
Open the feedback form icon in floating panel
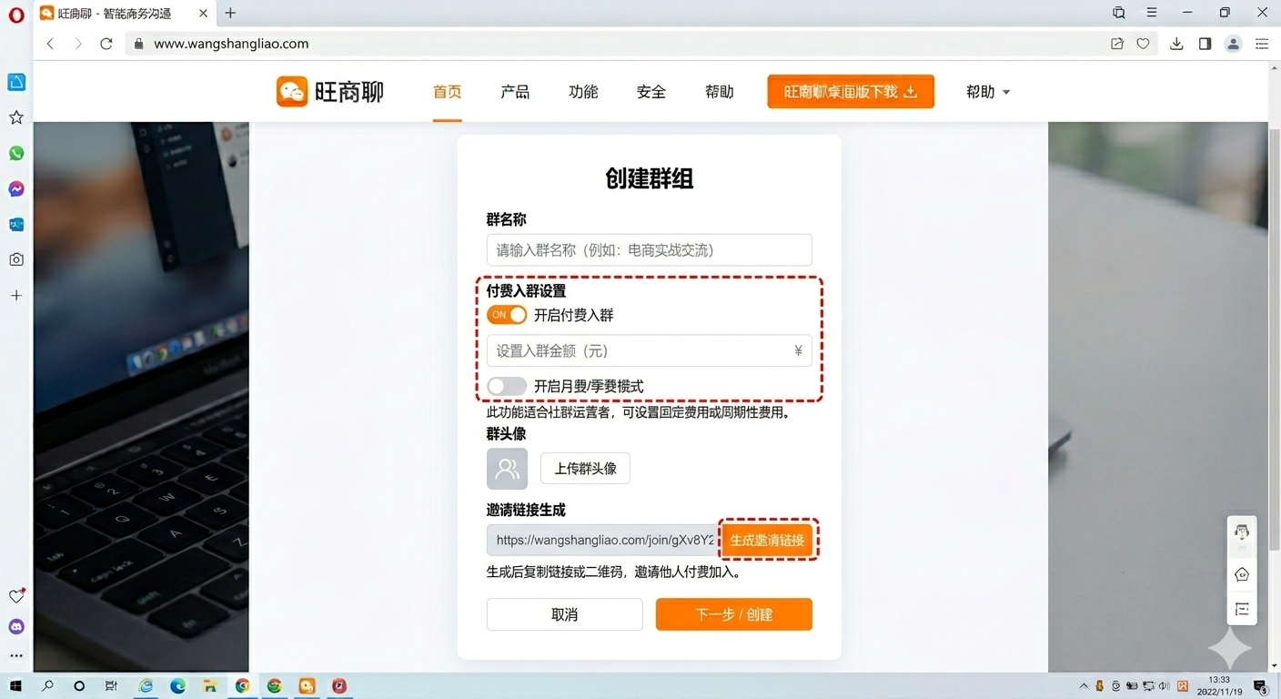(1241, 609)
